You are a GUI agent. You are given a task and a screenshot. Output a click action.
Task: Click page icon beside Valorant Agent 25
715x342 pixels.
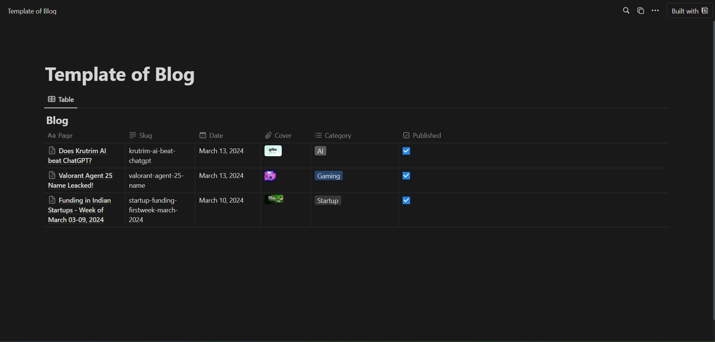tap(52, 175)
